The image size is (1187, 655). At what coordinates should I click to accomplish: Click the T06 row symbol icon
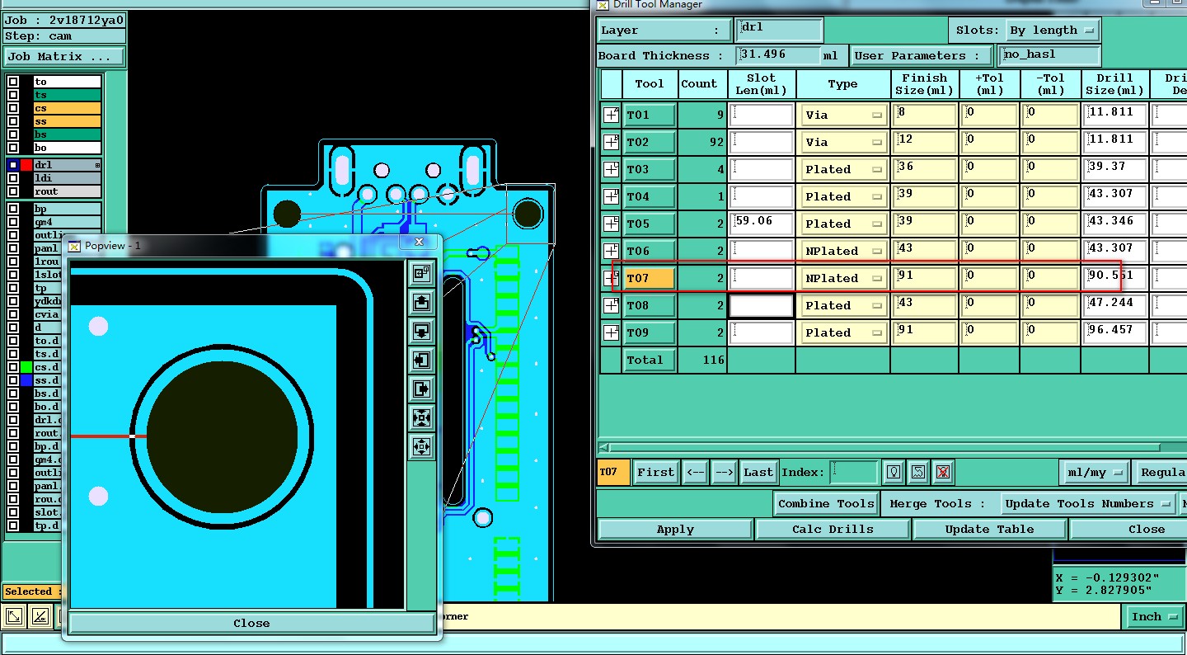coord(611,251)
